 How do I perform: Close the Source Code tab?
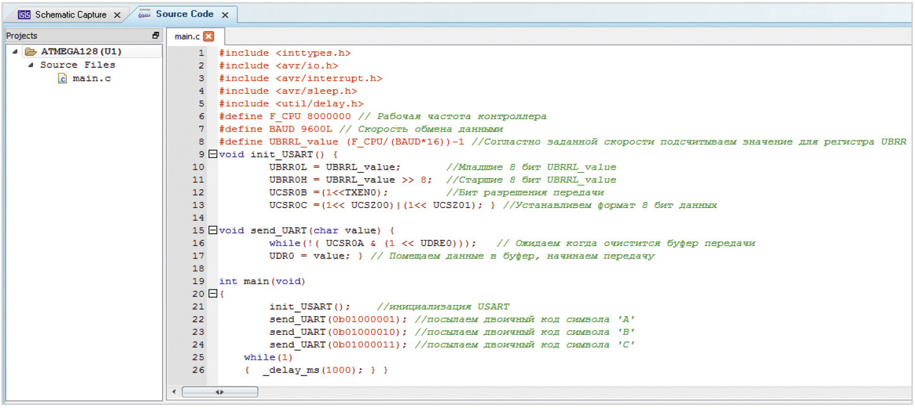pos(225,14)
